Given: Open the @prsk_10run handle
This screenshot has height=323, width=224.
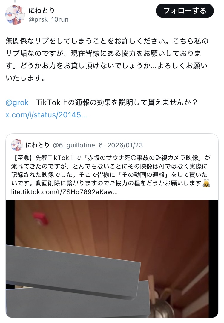Looking at the screenshot, I should [48, 19].
